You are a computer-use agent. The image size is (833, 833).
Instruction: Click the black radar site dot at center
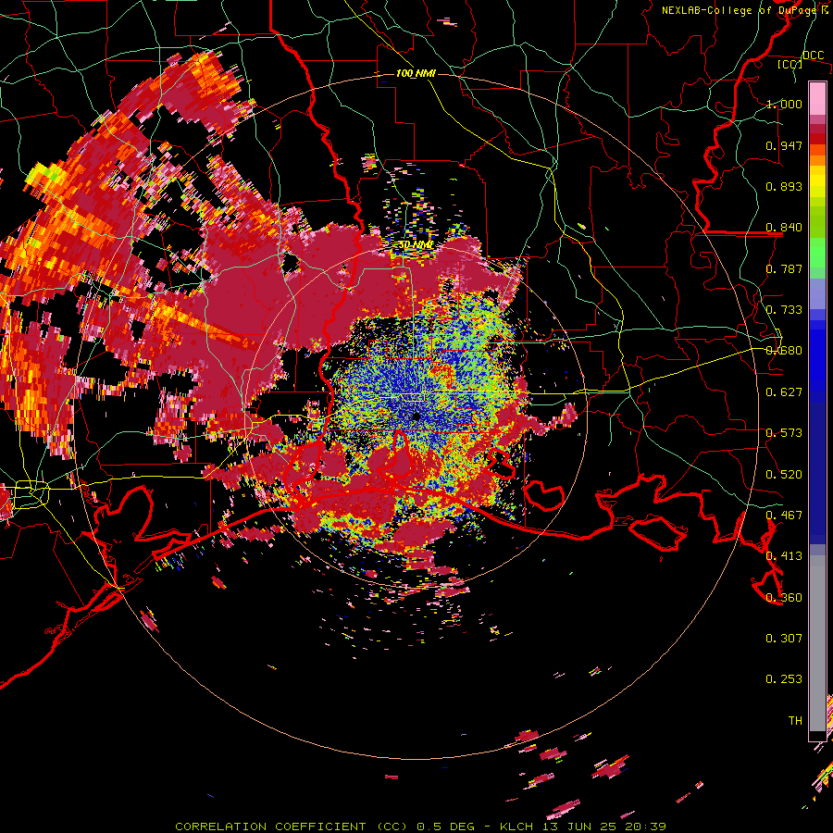click(x=416, y=417)
